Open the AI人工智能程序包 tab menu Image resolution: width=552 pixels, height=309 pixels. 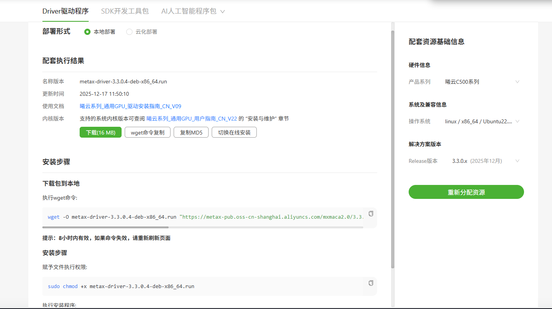pyautogui.click(x=193, y=11)
